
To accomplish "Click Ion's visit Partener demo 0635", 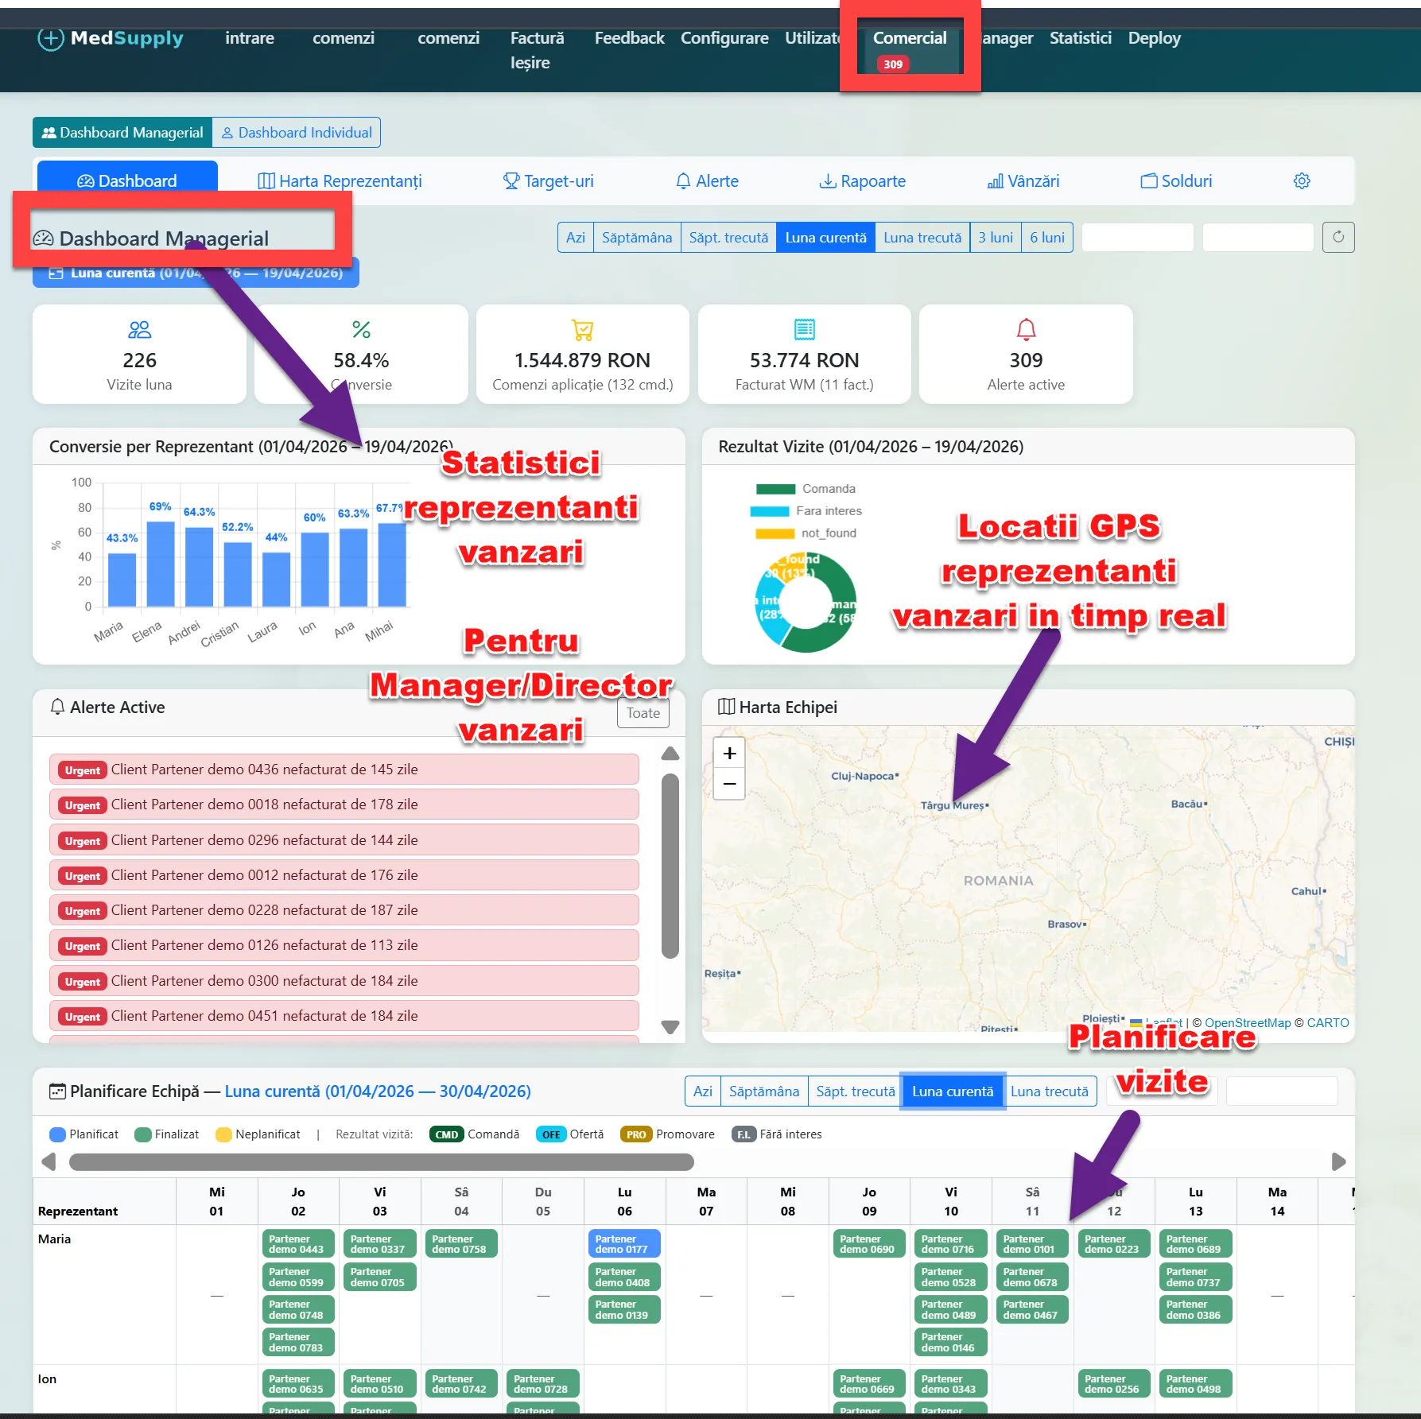I will (x=298, y=1384).
